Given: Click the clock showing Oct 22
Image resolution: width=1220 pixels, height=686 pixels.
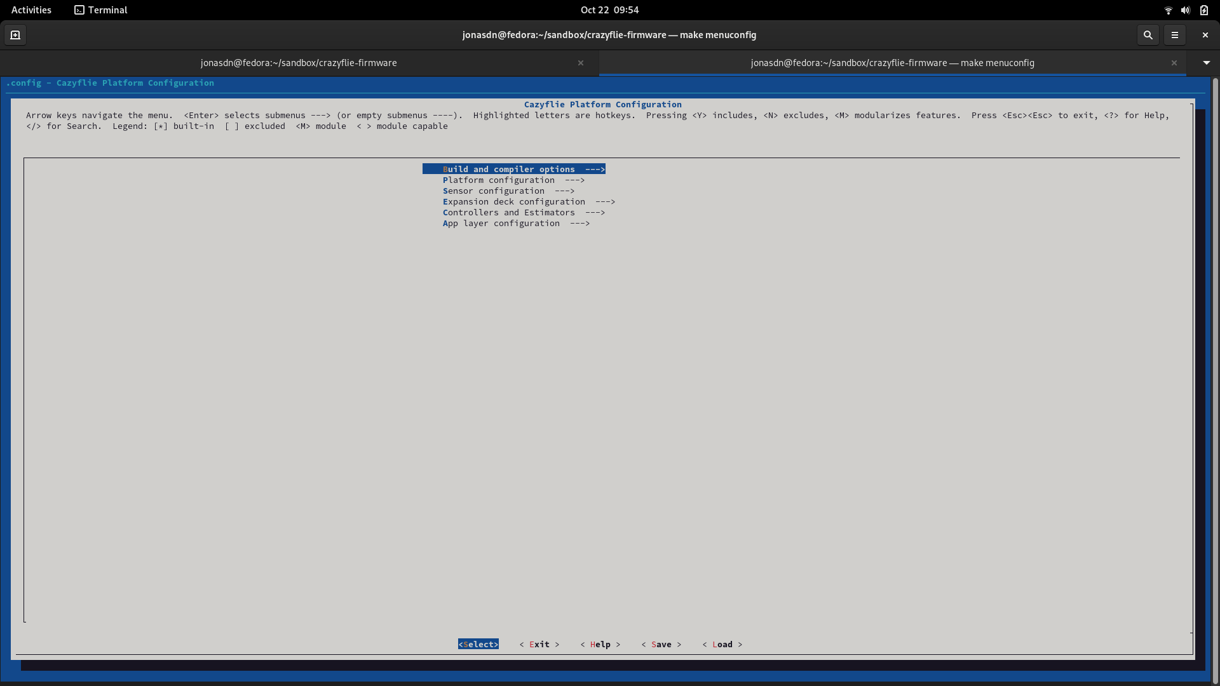Looking at the screenshot, I should point(609,10).
